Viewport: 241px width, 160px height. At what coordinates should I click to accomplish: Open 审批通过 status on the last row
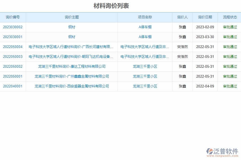pos(229,86)
